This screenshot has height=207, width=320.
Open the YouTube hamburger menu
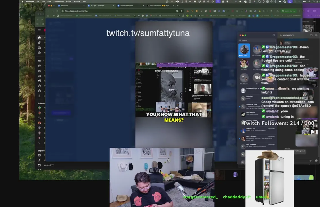click(39, 30)
